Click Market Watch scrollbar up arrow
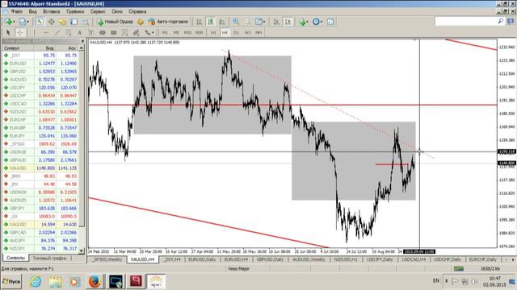The height and width of the screenshot is (290, 517). [81, 48]
